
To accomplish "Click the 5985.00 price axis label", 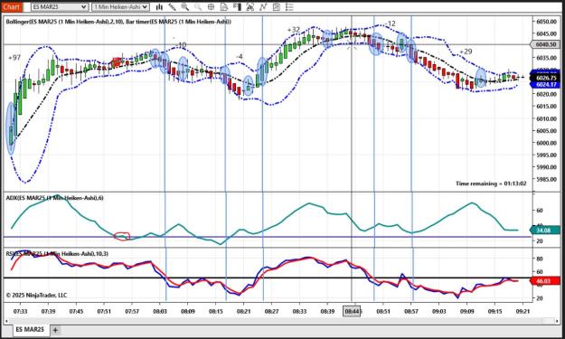I will tap(546, 179).
